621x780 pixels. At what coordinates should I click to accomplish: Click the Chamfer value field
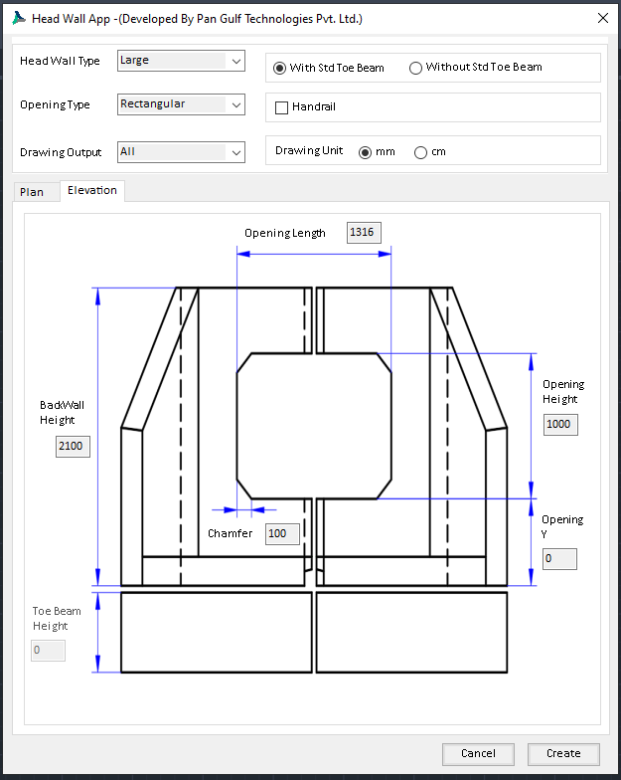coord(282,533)
